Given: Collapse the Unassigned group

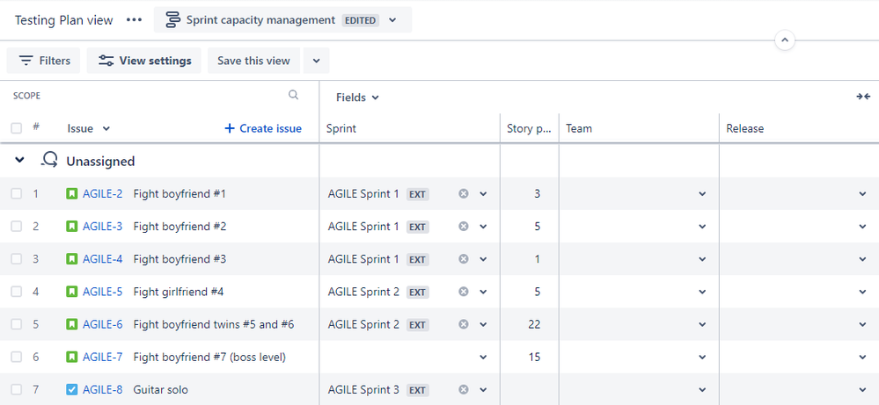Looking at the screenshot, I should (19, 161).
